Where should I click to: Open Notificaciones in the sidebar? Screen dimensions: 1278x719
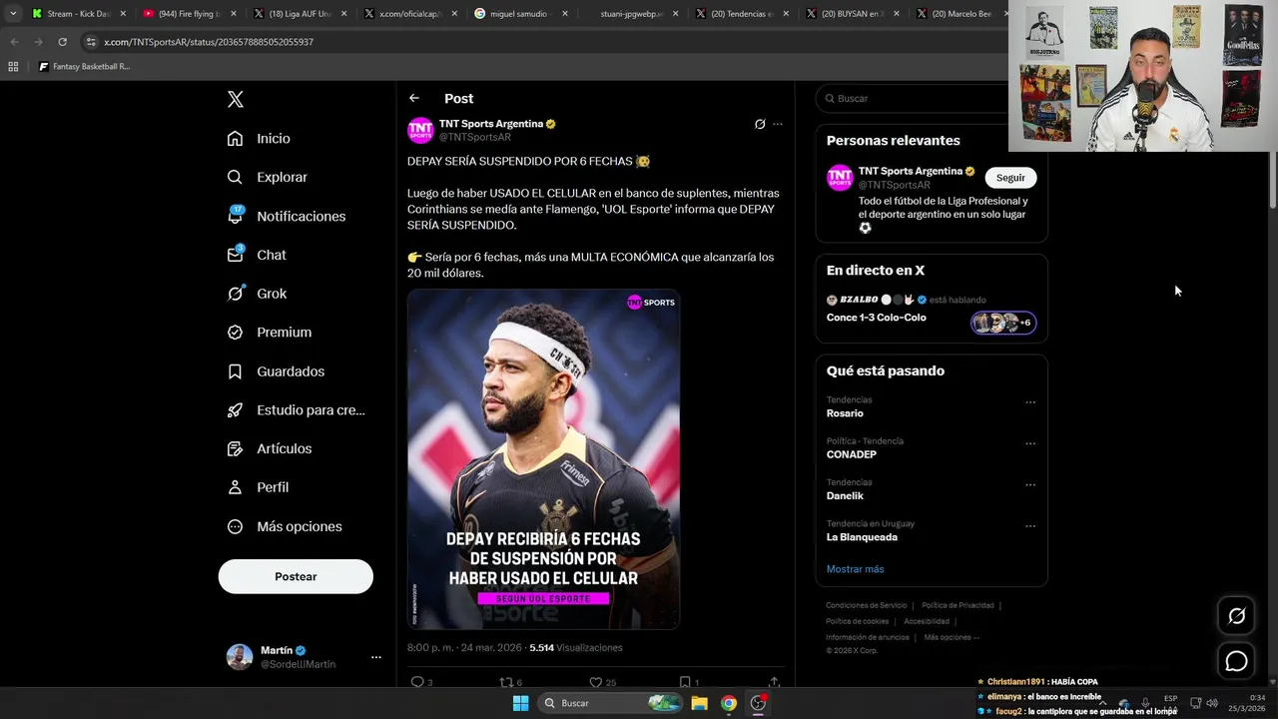[286, 216]
